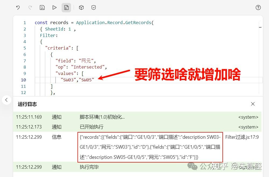Click the redo arrow icon

[x=30, y=7]
